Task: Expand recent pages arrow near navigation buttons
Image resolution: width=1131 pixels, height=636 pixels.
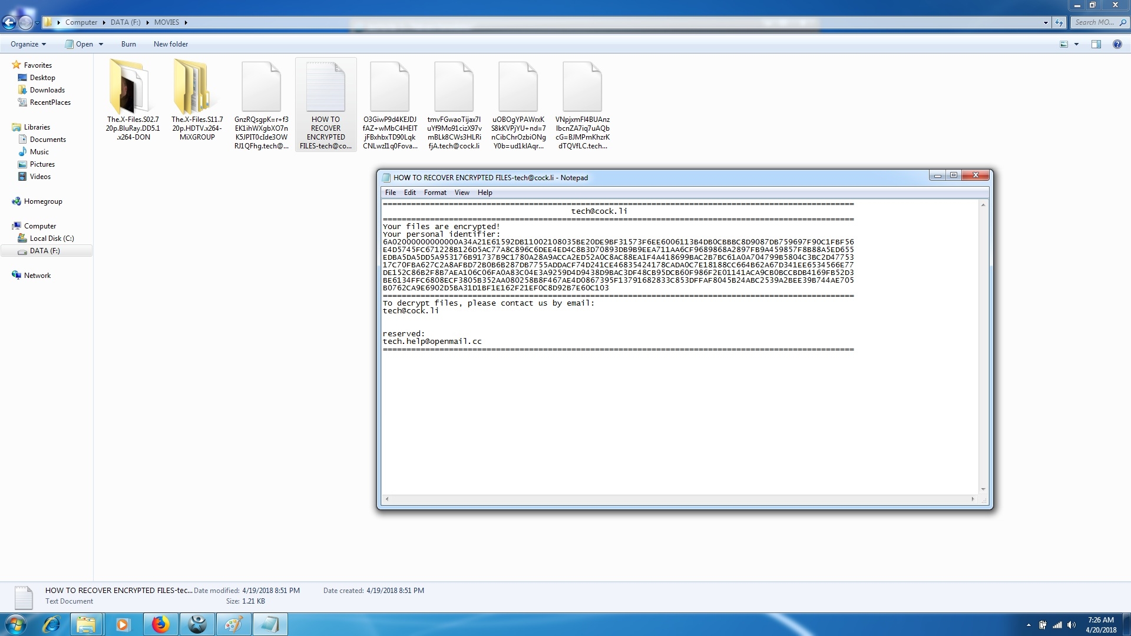Action: click(37, 22)
